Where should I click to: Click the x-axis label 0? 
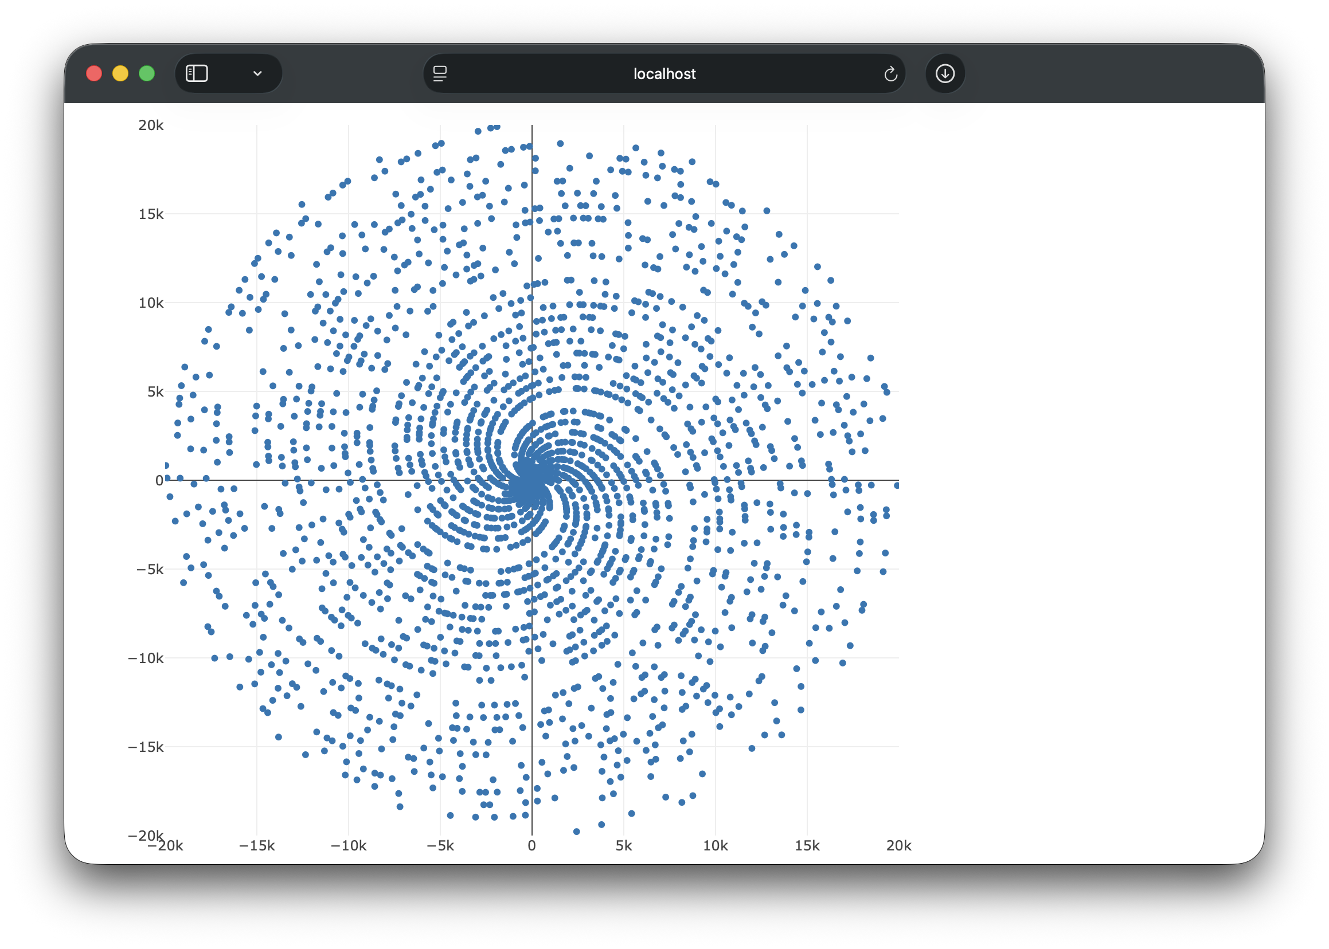click(x=531, y=846)
